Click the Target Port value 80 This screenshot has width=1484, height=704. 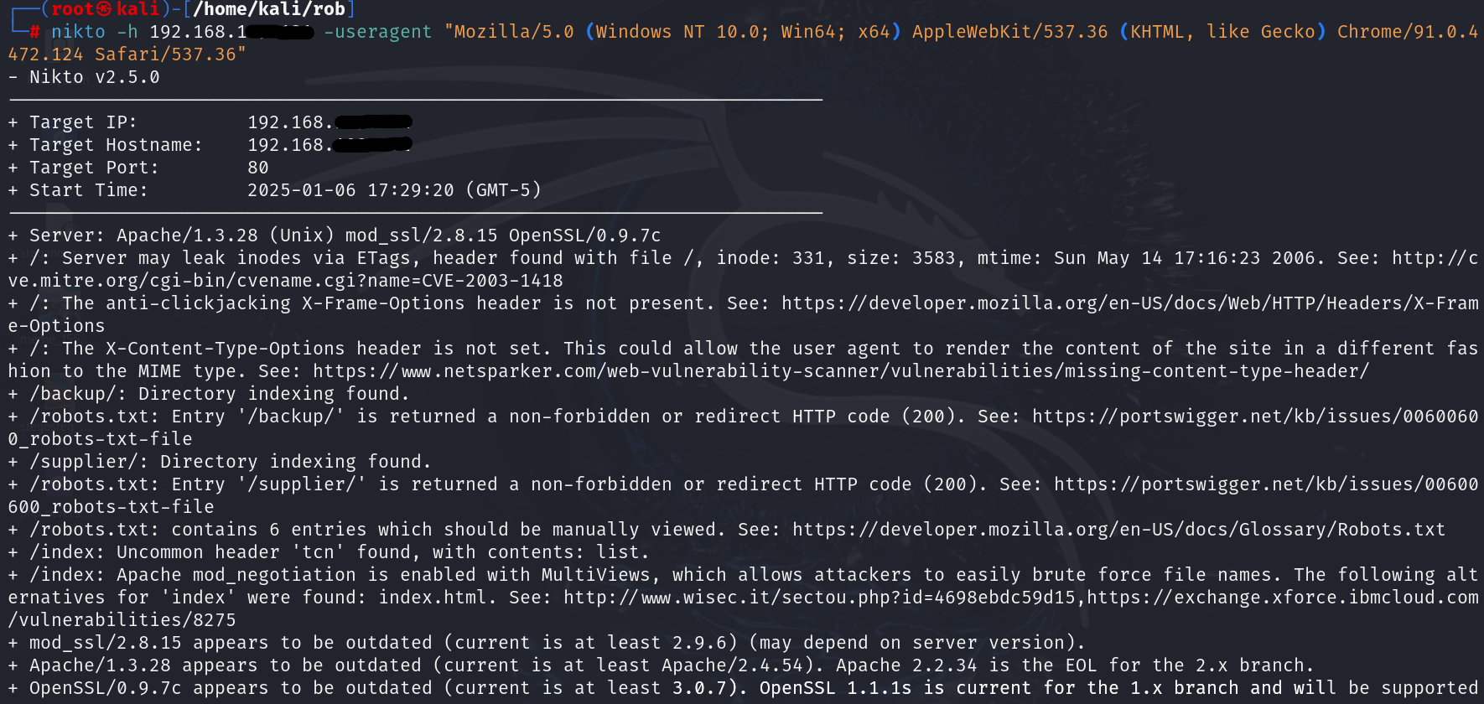point(258,168)
